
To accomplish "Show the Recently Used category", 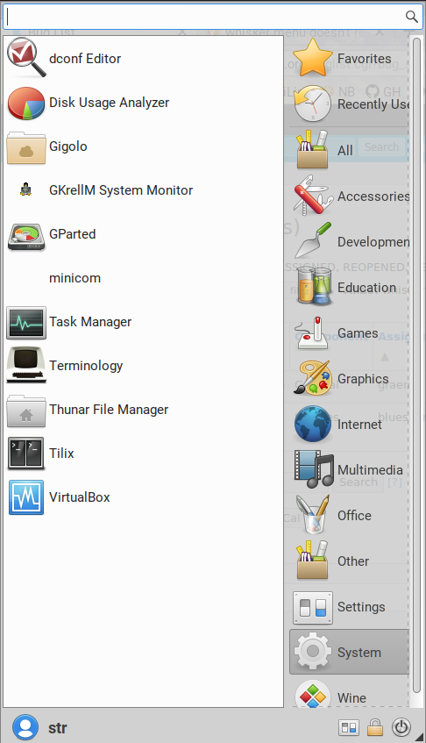I will (350, 104).
